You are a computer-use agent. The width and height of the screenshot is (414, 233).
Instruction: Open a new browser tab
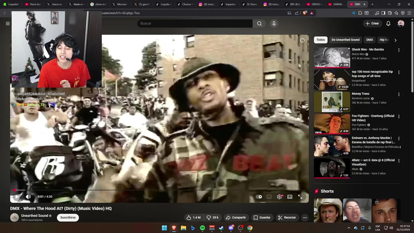click(372, 4)
